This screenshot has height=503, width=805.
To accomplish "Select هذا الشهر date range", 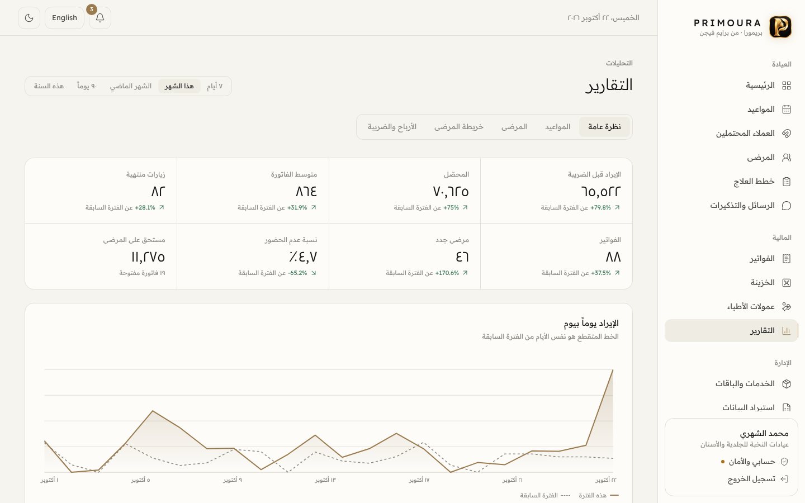I will [x=179, y=86].
